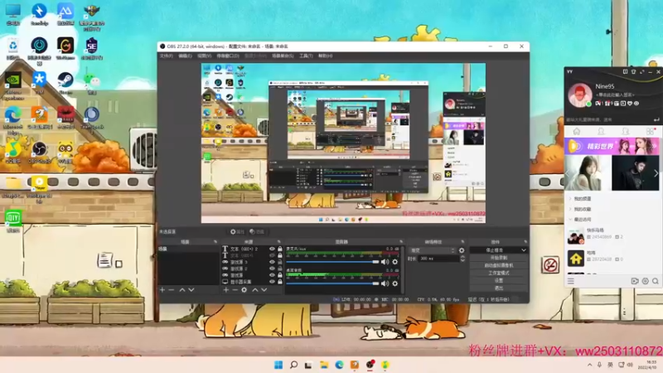The width and height of the screenshot is (663, 373).
Task: Move the selected scene down in the list
Action: (191, 289)
